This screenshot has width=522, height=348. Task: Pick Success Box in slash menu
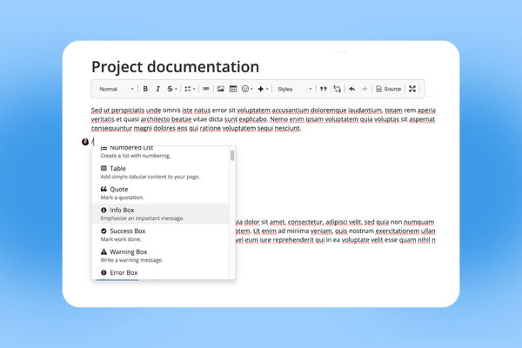point(160,235)
